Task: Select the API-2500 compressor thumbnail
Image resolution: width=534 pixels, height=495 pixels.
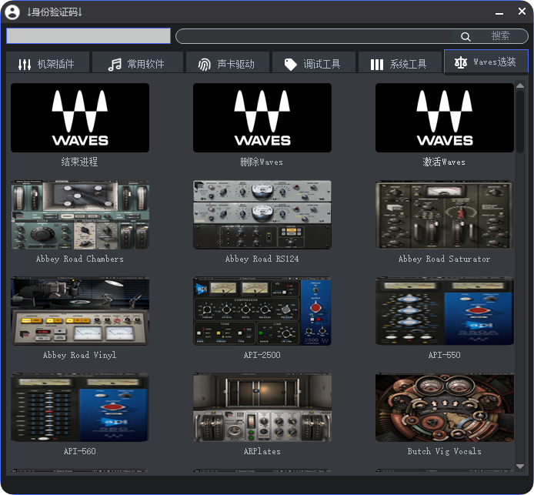Action: pyautogui.click(x=262, y=311)
